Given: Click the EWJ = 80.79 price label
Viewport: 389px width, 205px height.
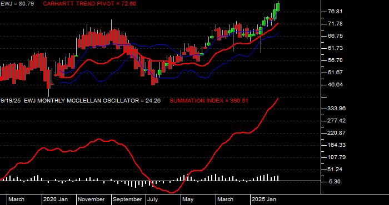Looking at the screenshot, I should pyautogui.click(x=17, y=4).
